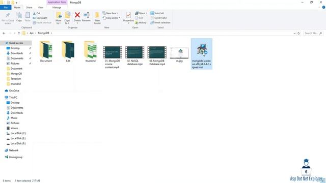Select the mongodb-windows msi installer file
Screen dimensions: 326x183
(202, 54)
